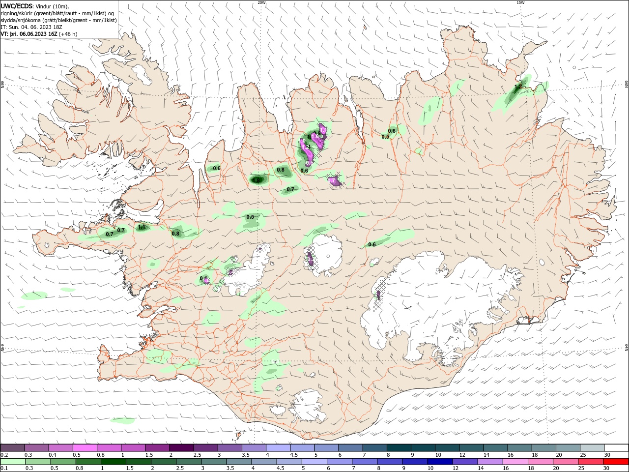Click the darkest purple snow legend swatch
629x472 pixels.
(x=181, y=448)
